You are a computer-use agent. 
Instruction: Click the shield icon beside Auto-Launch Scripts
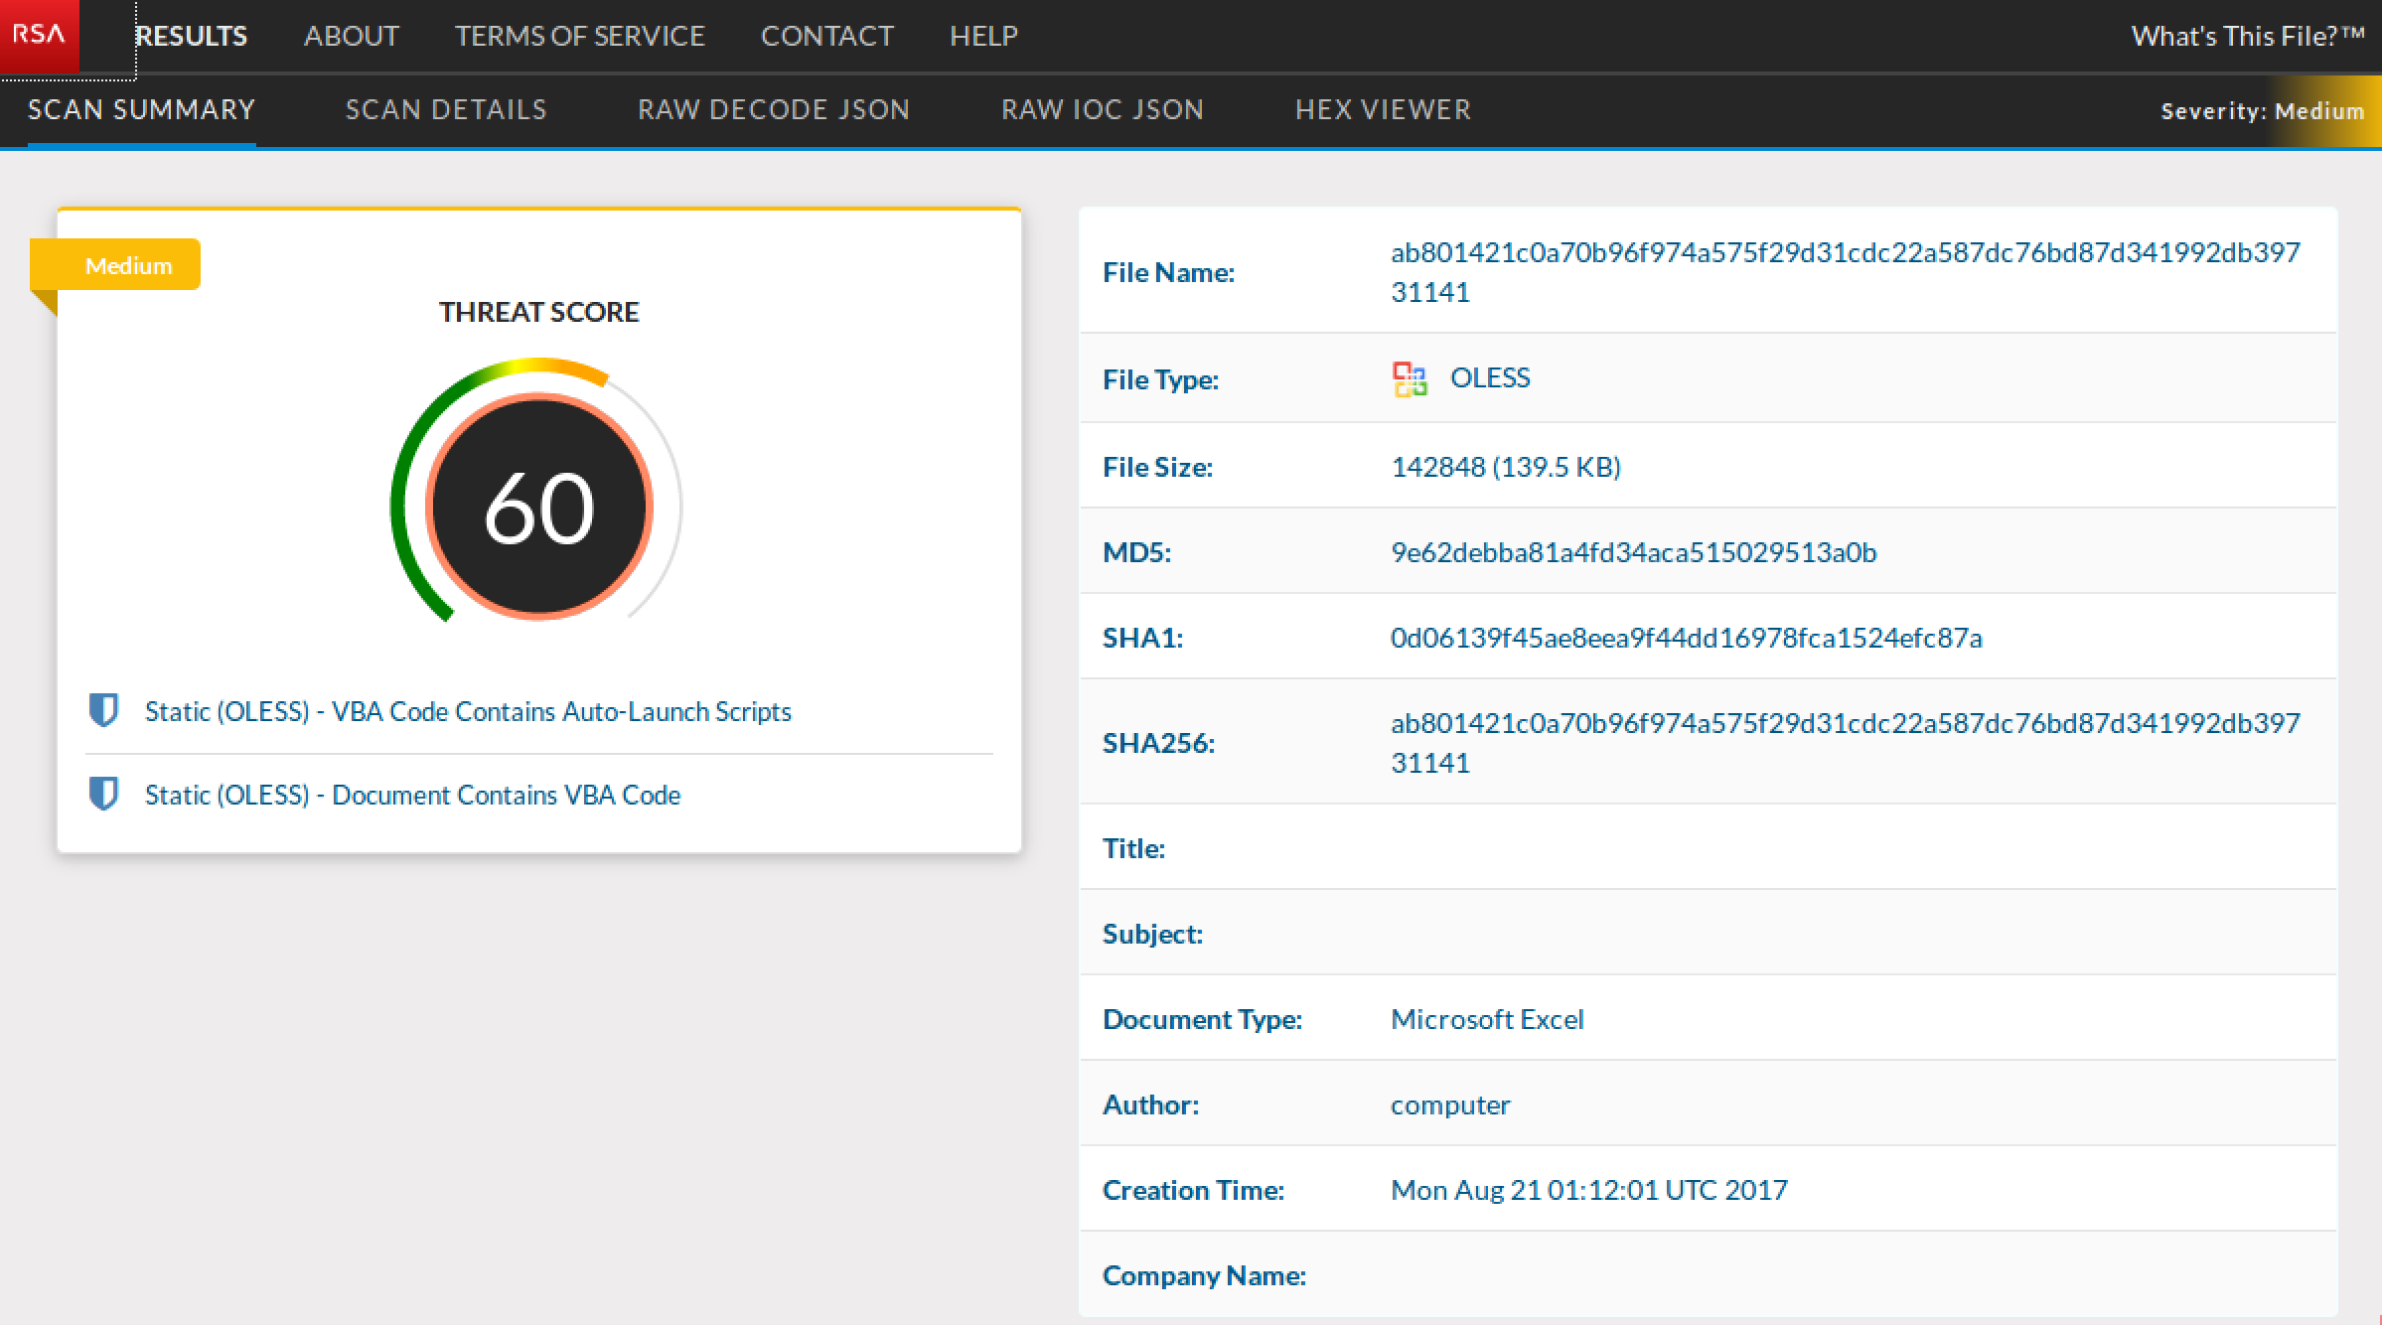click(103, 710)
